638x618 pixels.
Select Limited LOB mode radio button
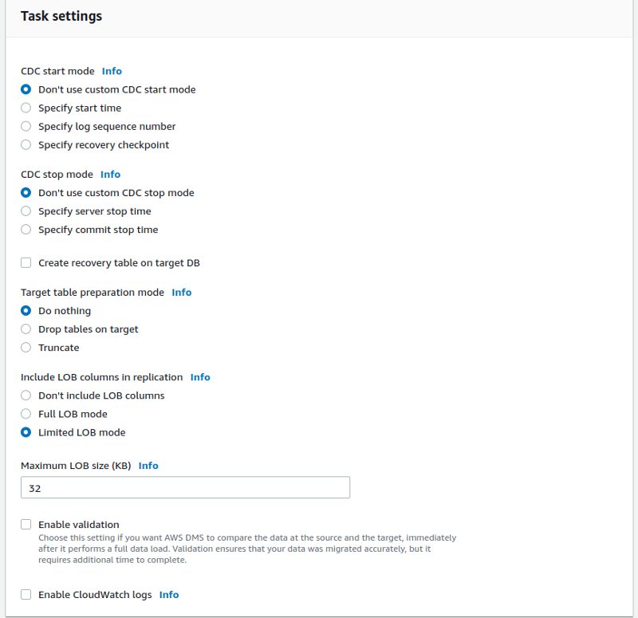click(x=26, y=432)
